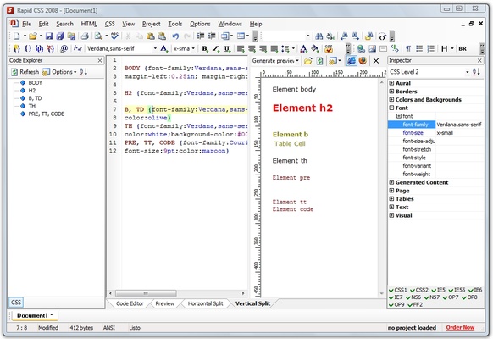Screen dimensions: 493x339
Task: Open the font family Verdana,sans-serif dropdown
Action: (x=155, y=48)
